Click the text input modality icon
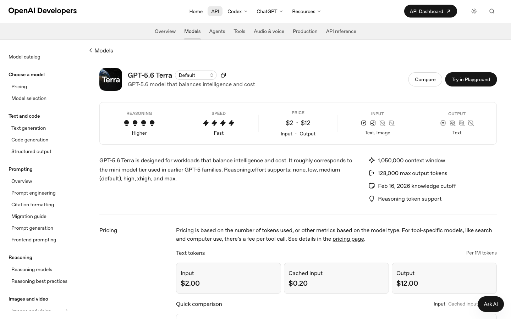The height and width of the screenshot is (319, 511). (x=364, y=123)
